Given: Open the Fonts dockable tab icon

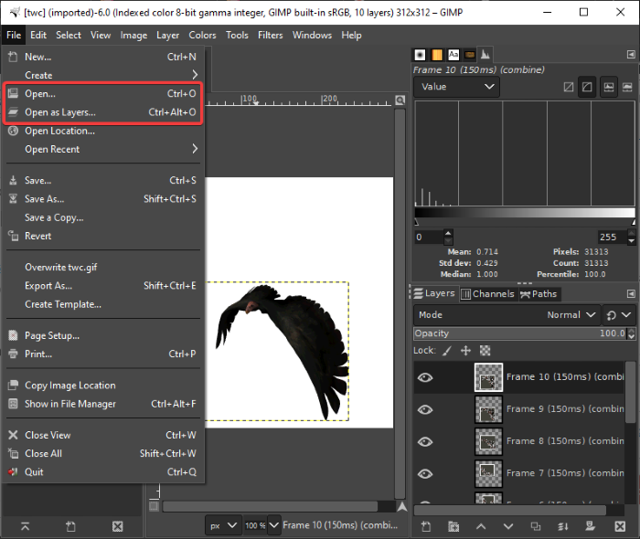Looking at the screenshot, I should tap(453, 56).
